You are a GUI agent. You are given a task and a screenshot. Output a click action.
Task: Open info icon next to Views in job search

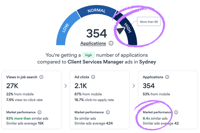41,77
